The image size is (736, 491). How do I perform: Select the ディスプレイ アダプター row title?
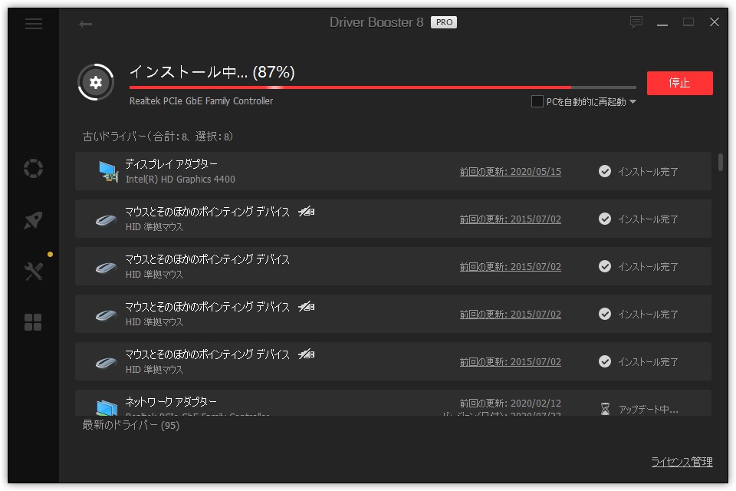(171, 163)
